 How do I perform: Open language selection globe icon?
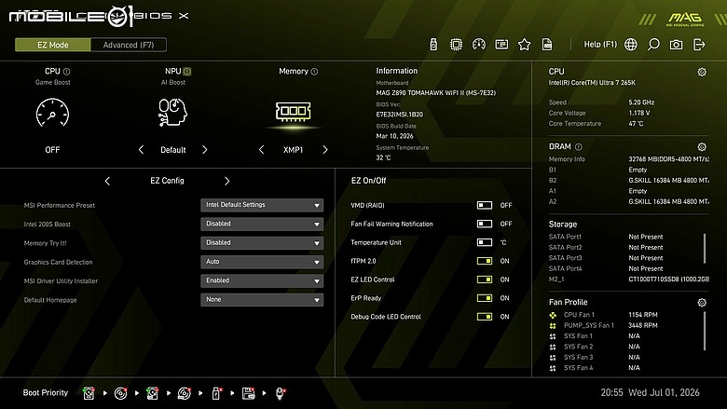pyautogui.click(x=631, y=45)
